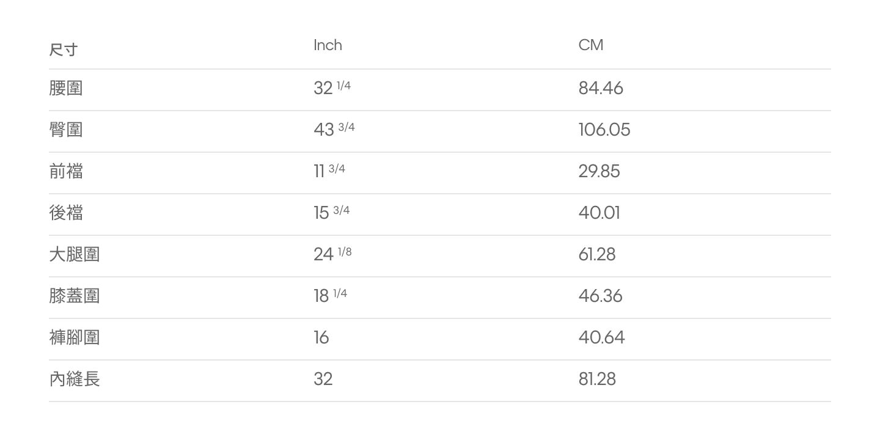The height and width of the screenshot is (440, 880).
Task: Select the 內縫長 row label
Action: point(75,380)
